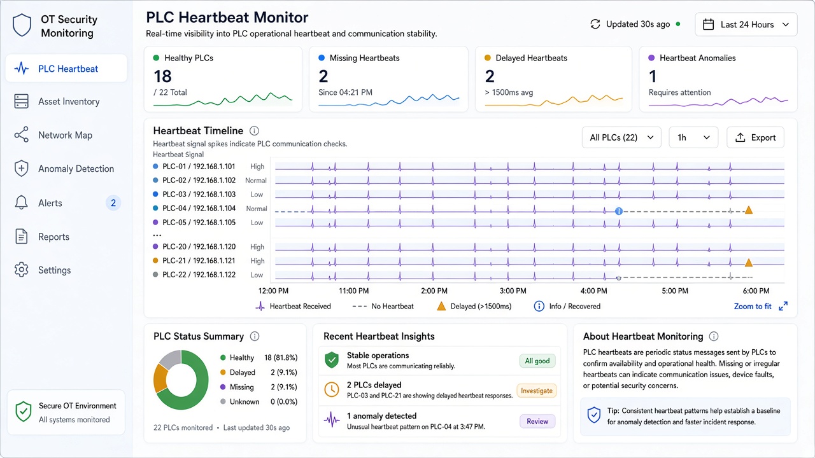The width and height of the screenshot is (815, 458).
Task: Open the All PLCs (22) filter dropdown
Action: click(x=621, y=137)
